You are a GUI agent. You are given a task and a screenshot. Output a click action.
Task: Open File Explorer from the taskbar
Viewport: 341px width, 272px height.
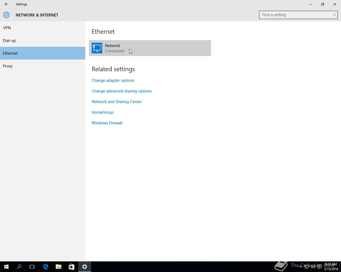tap(58, 267)
